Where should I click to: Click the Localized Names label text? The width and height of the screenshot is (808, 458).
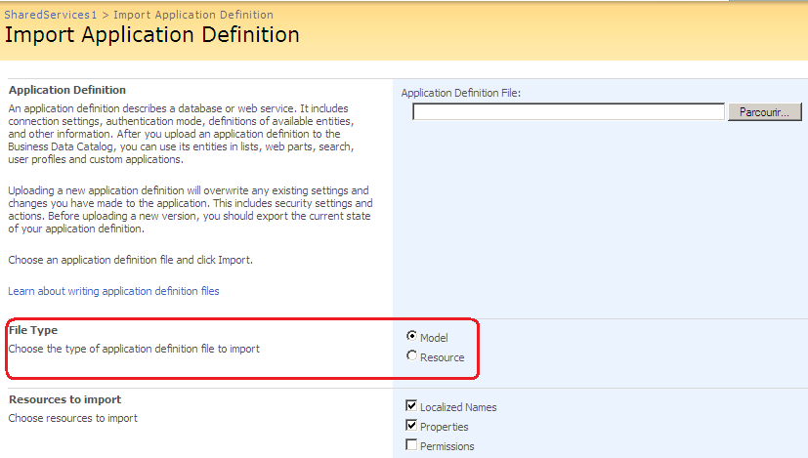458,407
